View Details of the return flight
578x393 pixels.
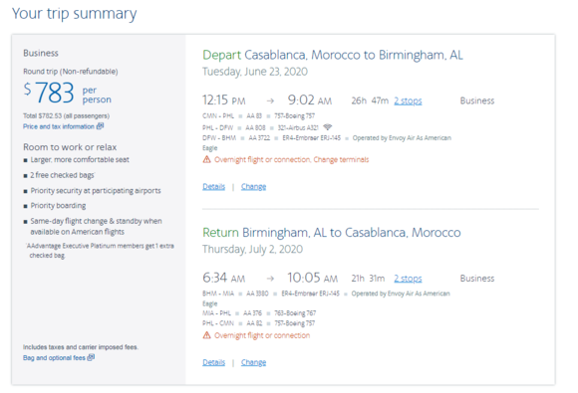coord(214,362)
